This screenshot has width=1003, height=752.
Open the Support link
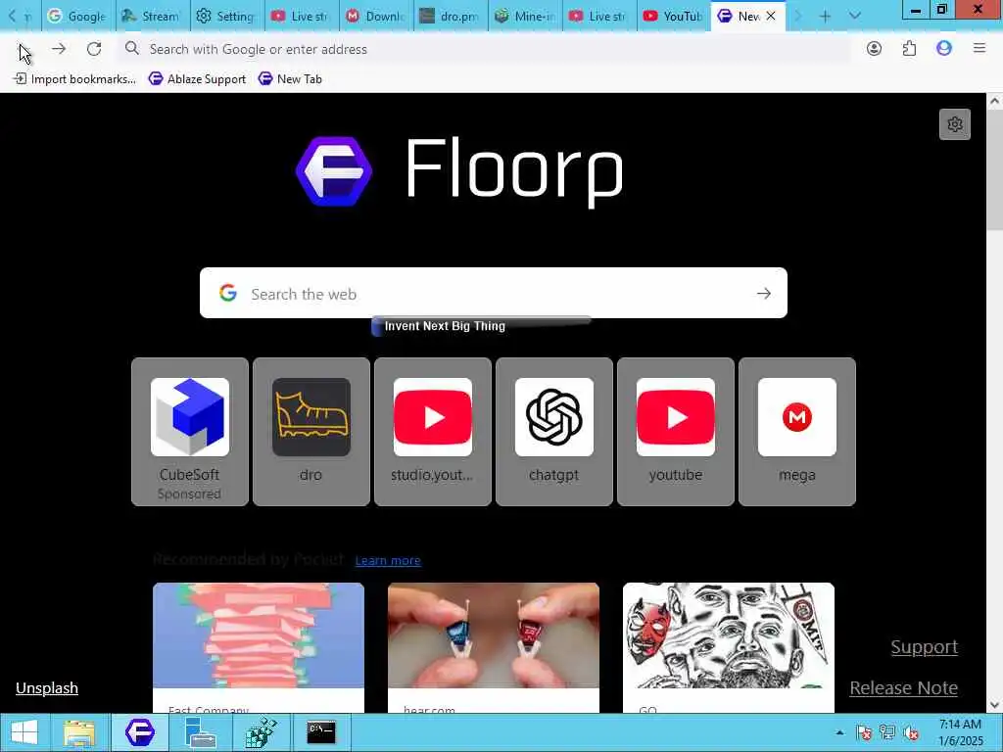(x=925, y=647)
